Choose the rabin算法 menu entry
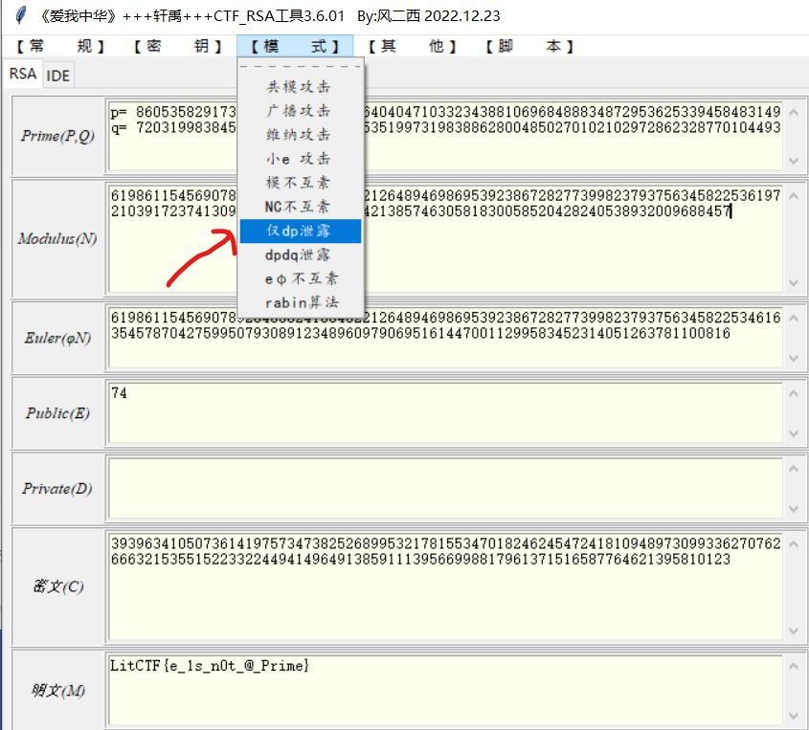809x730 pixels. 301,302
